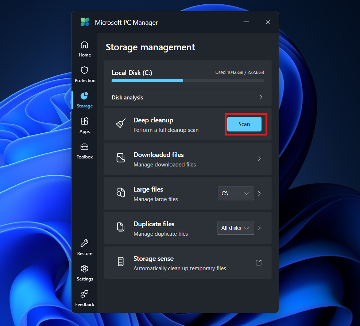Open the Toolbox briefcase icon

coord(84,147)
